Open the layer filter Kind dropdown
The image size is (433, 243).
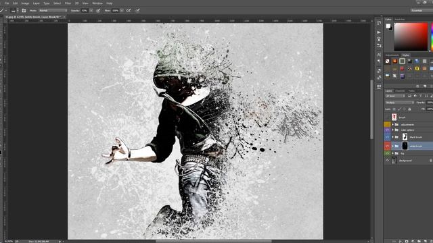[x=395, y=96]
